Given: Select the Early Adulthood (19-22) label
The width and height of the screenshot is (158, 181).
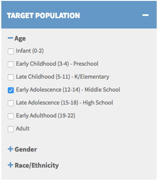Looking at the screenshot, I should pos(46,116).
